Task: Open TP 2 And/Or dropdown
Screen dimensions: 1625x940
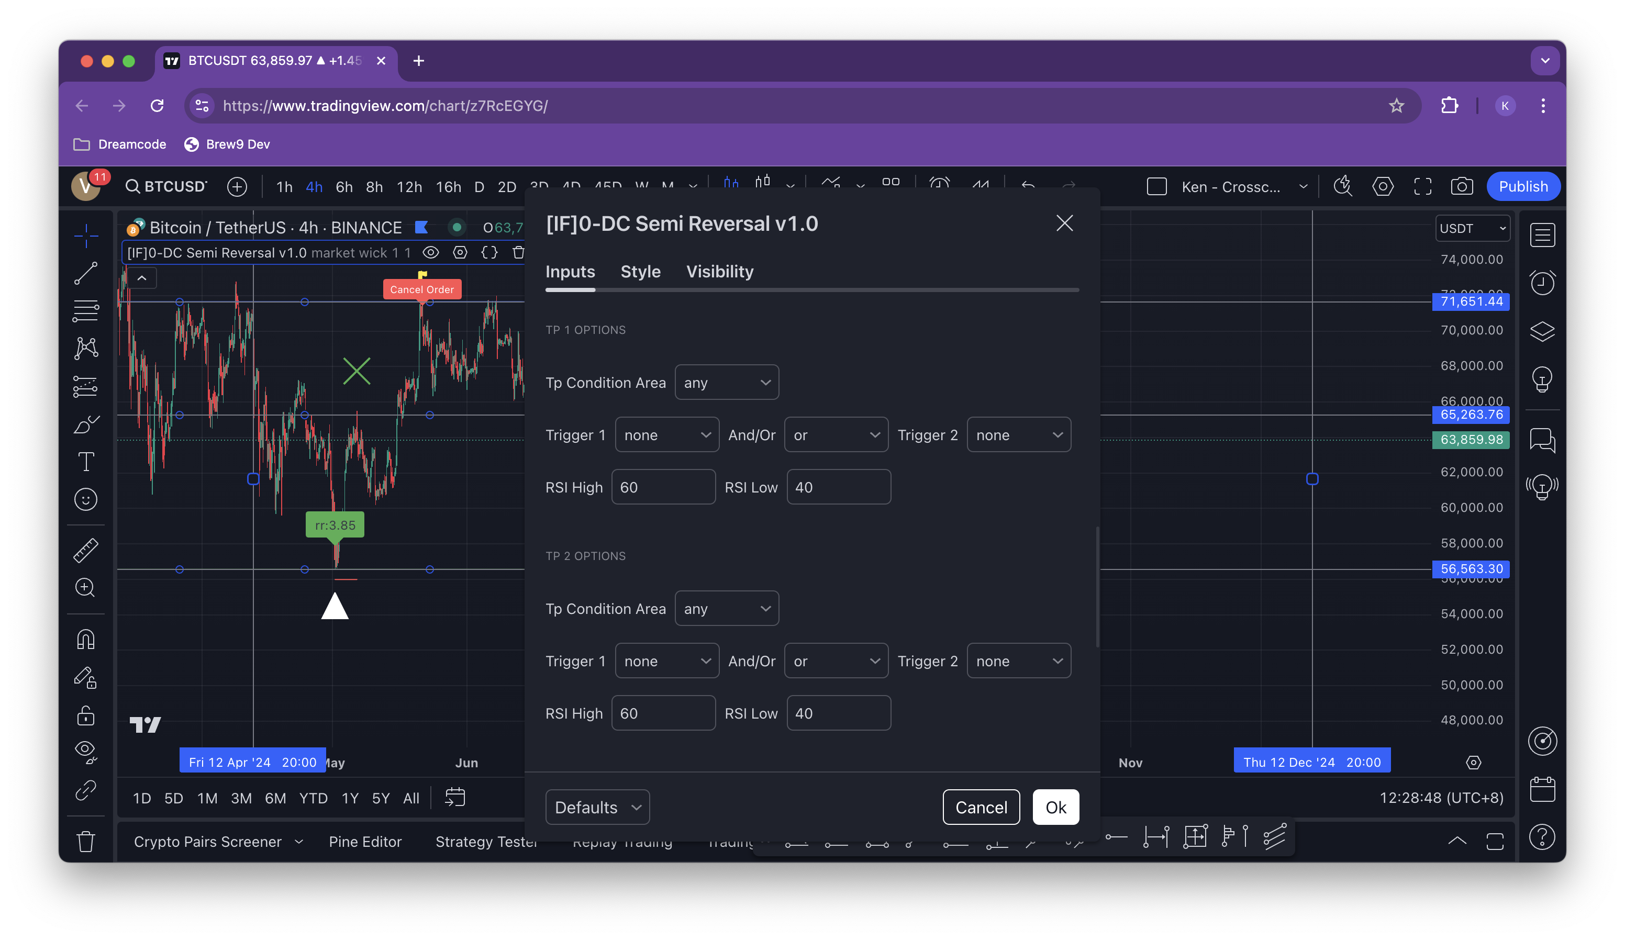Action: click(x=837, y=661)
